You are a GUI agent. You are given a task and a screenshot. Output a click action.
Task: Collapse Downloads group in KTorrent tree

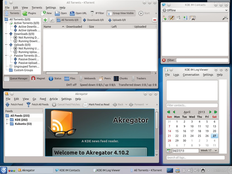click(x=6, y=34)
